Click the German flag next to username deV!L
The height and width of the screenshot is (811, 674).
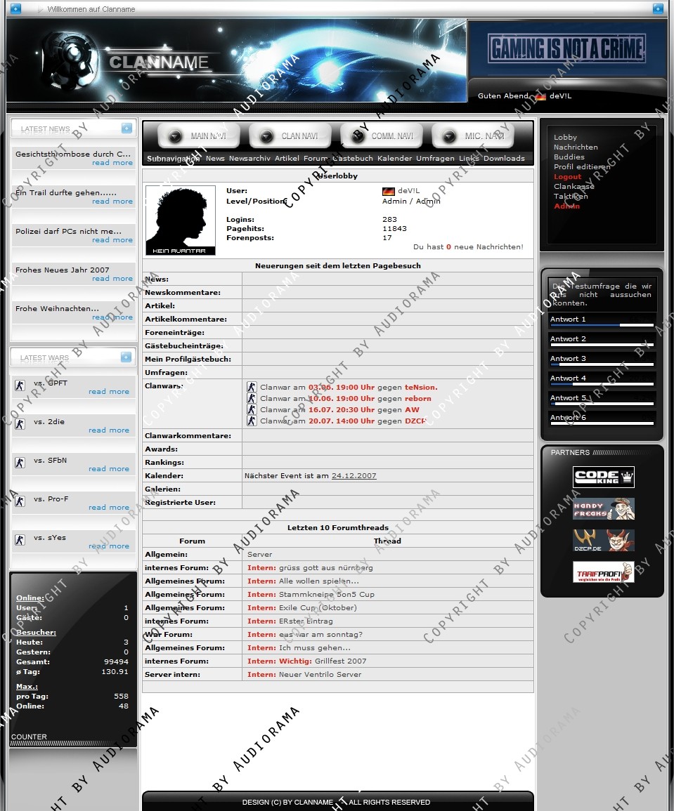click(388, 191)
